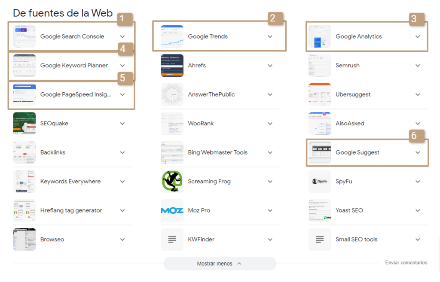Click the "Keywords Everywhere" text label
This screenshot has width=440, height=282.
(70, 182)
